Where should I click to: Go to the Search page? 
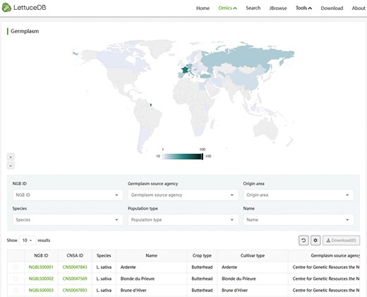click(x=253, y=8)
